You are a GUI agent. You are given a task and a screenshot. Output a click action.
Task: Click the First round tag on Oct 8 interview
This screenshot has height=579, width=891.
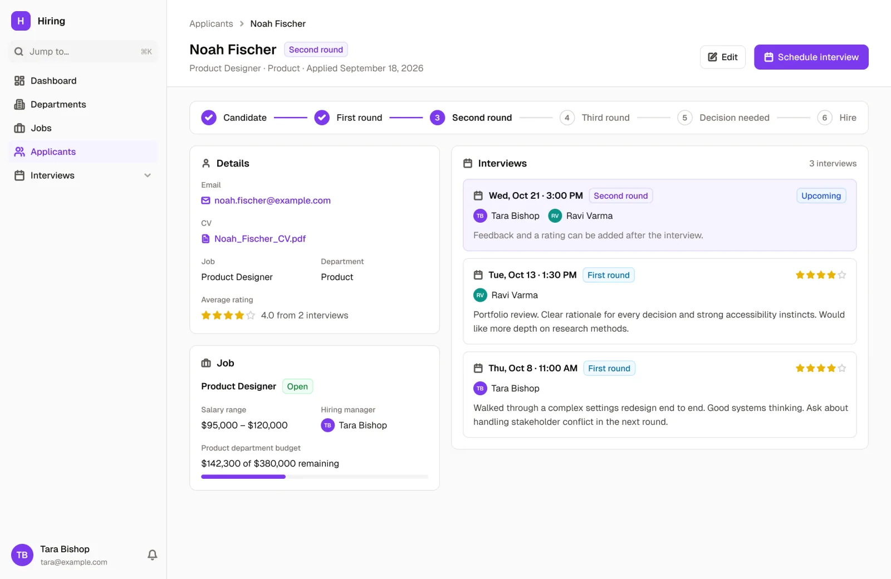pyautogui.click(x=609, y=369)
